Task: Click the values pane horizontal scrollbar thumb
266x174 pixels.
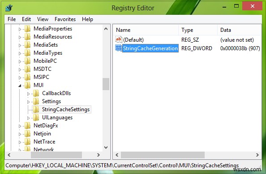Action: [163, 155]
